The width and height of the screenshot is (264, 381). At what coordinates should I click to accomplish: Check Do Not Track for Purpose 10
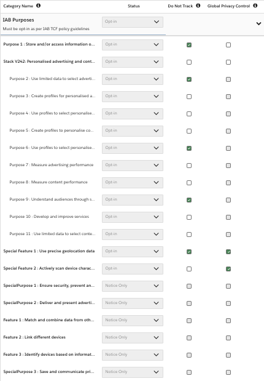(x=189, y=217)
